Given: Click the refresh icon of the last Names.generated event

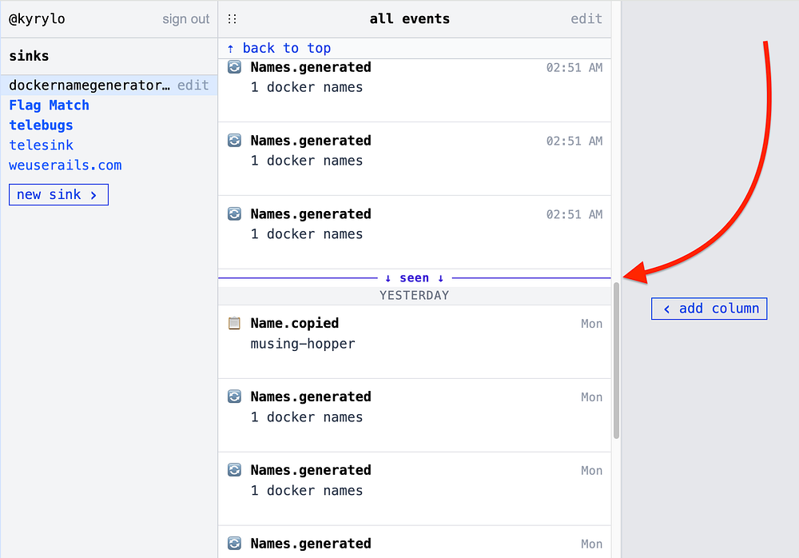Looking at the screenshot, I should pyautogui.click(x=234, y=544).
